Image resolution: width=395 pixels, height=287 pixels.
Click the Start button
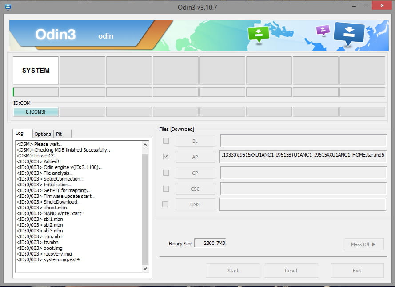point(233,271)
